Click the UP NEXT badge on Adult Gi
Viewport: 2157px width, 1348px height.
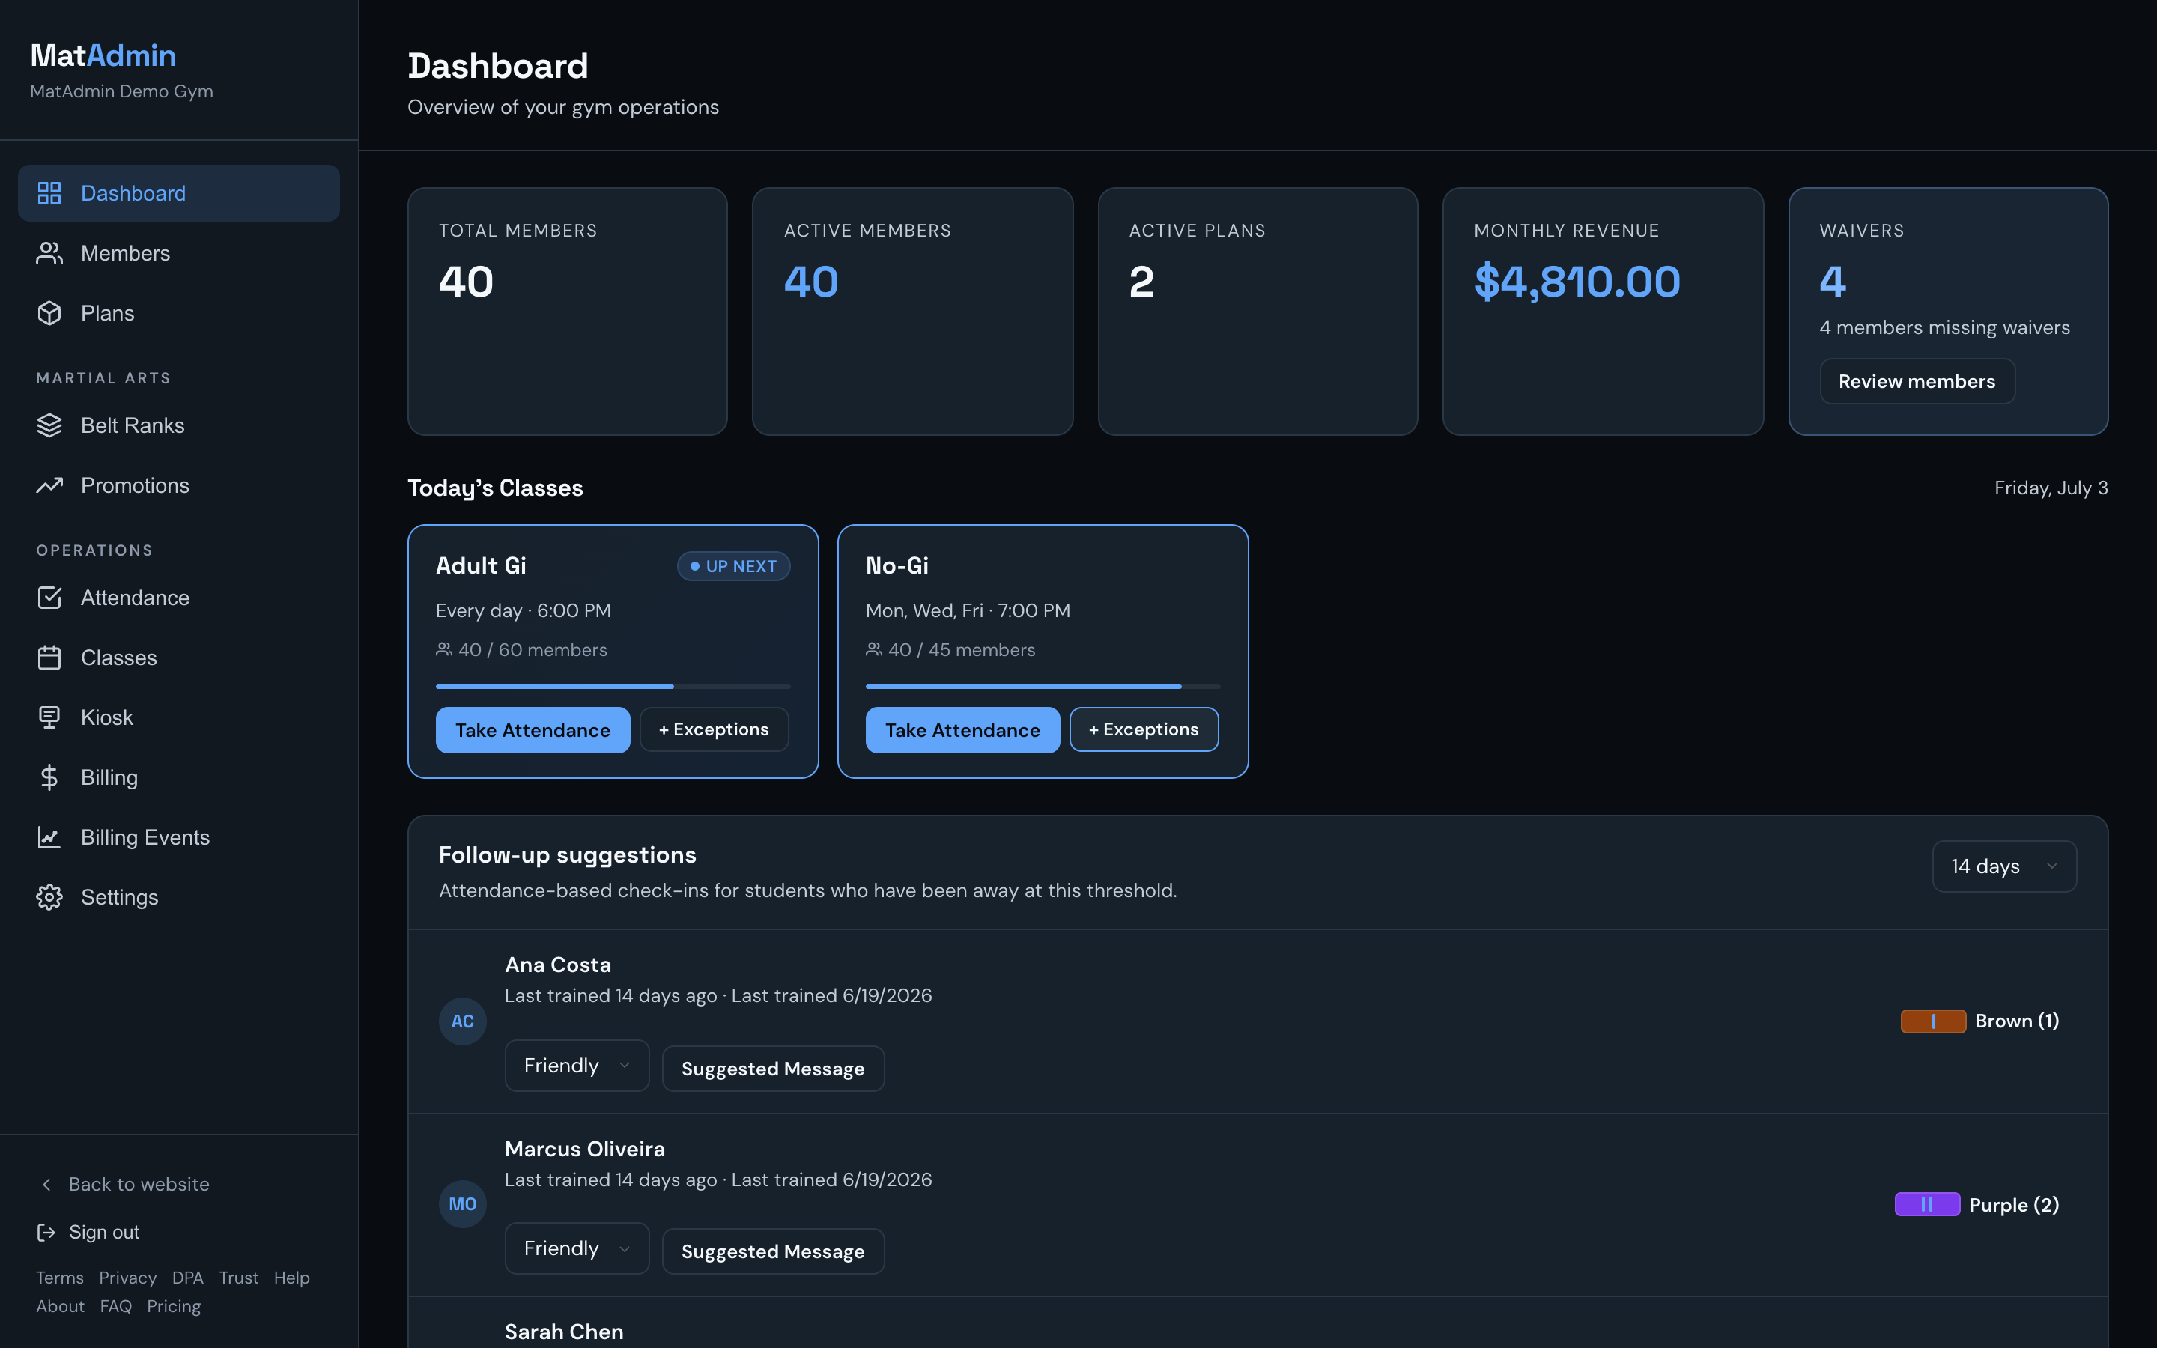pyautogui.click(x=733, y=566)
